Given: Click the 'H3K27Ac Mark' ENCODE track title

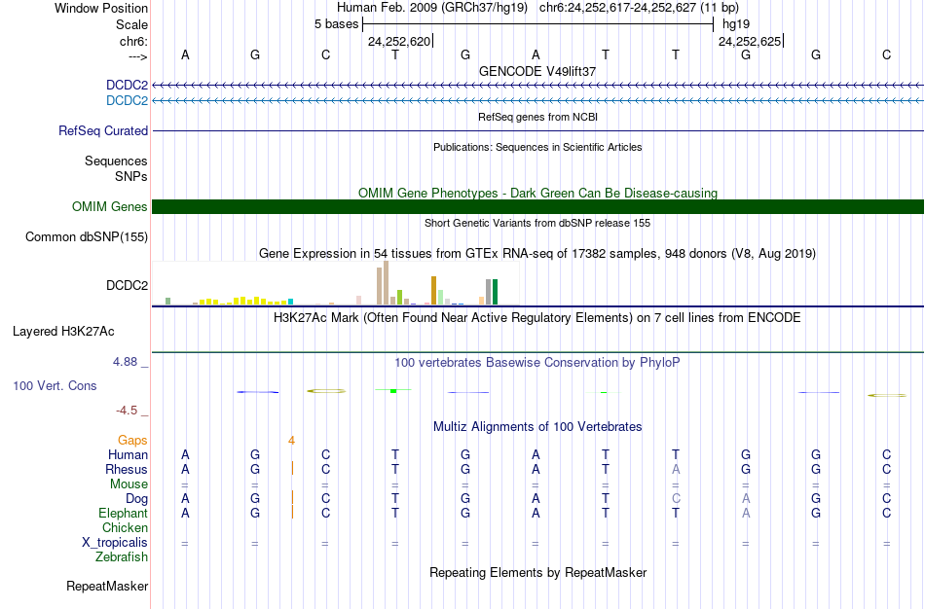Looking at the screenshot, I should point(537,318).
